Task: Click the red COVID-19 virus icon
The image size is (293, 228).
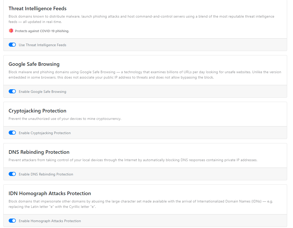Action: coord(11,31)
